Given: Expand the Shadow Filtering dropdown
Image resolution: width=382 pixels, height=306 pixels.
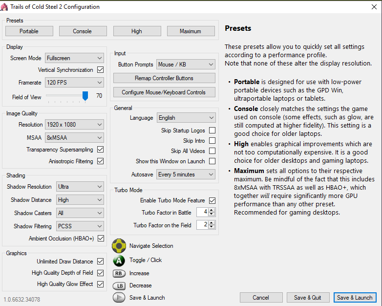Looking at the screenshot, I should tap(80, 226).
